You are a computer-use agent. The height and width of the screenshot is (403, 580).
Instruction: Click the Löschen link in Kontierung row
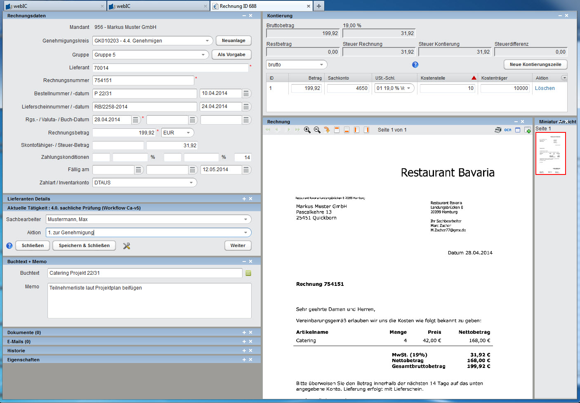pyautogui.click(x=545, y=88)
